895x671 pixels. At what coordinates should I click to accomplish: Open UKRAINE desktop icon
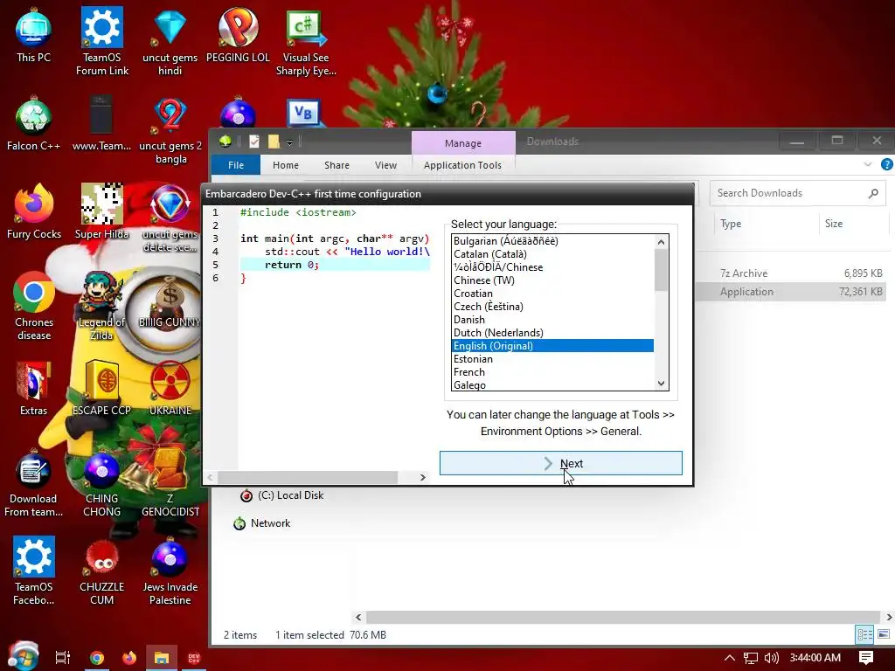(170, 388)
